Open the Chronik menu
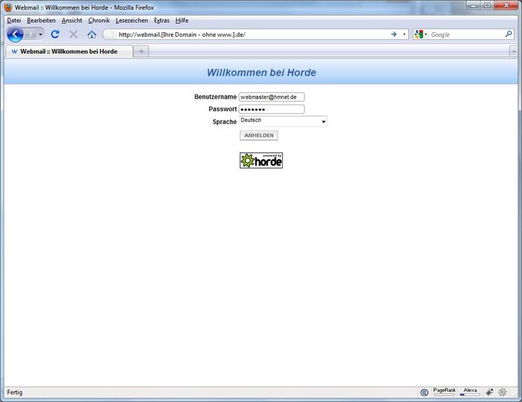The image size is (522, 402). [99, 20]
